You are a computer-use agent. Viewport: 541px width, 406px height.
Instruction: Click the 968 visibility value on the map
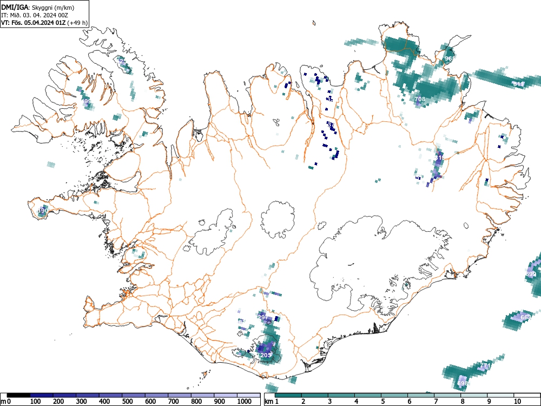coord(450,58)
